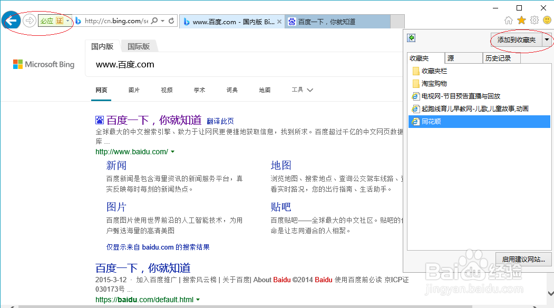554x308 pixels.
Task: Open address bar autocomplete dropdown arrow
Action: pyautogui.click(x=162, y=21)
